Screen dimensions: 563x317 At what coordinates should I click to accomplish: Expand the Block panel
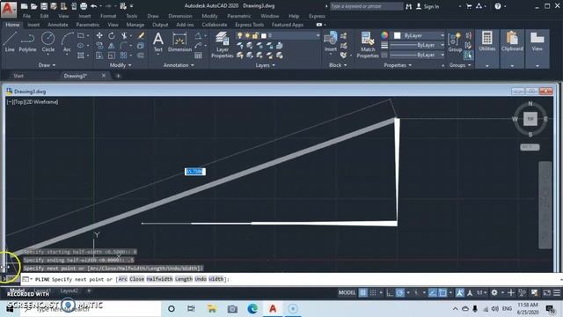338,65
